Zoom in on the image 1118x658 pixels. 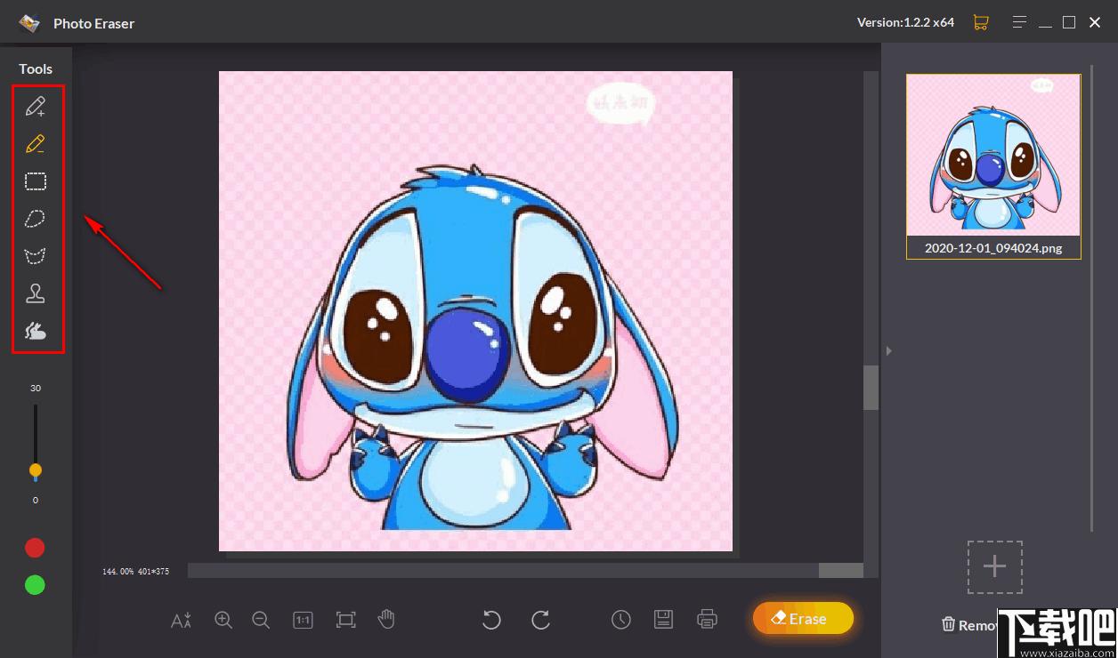[x=223, y=620]
